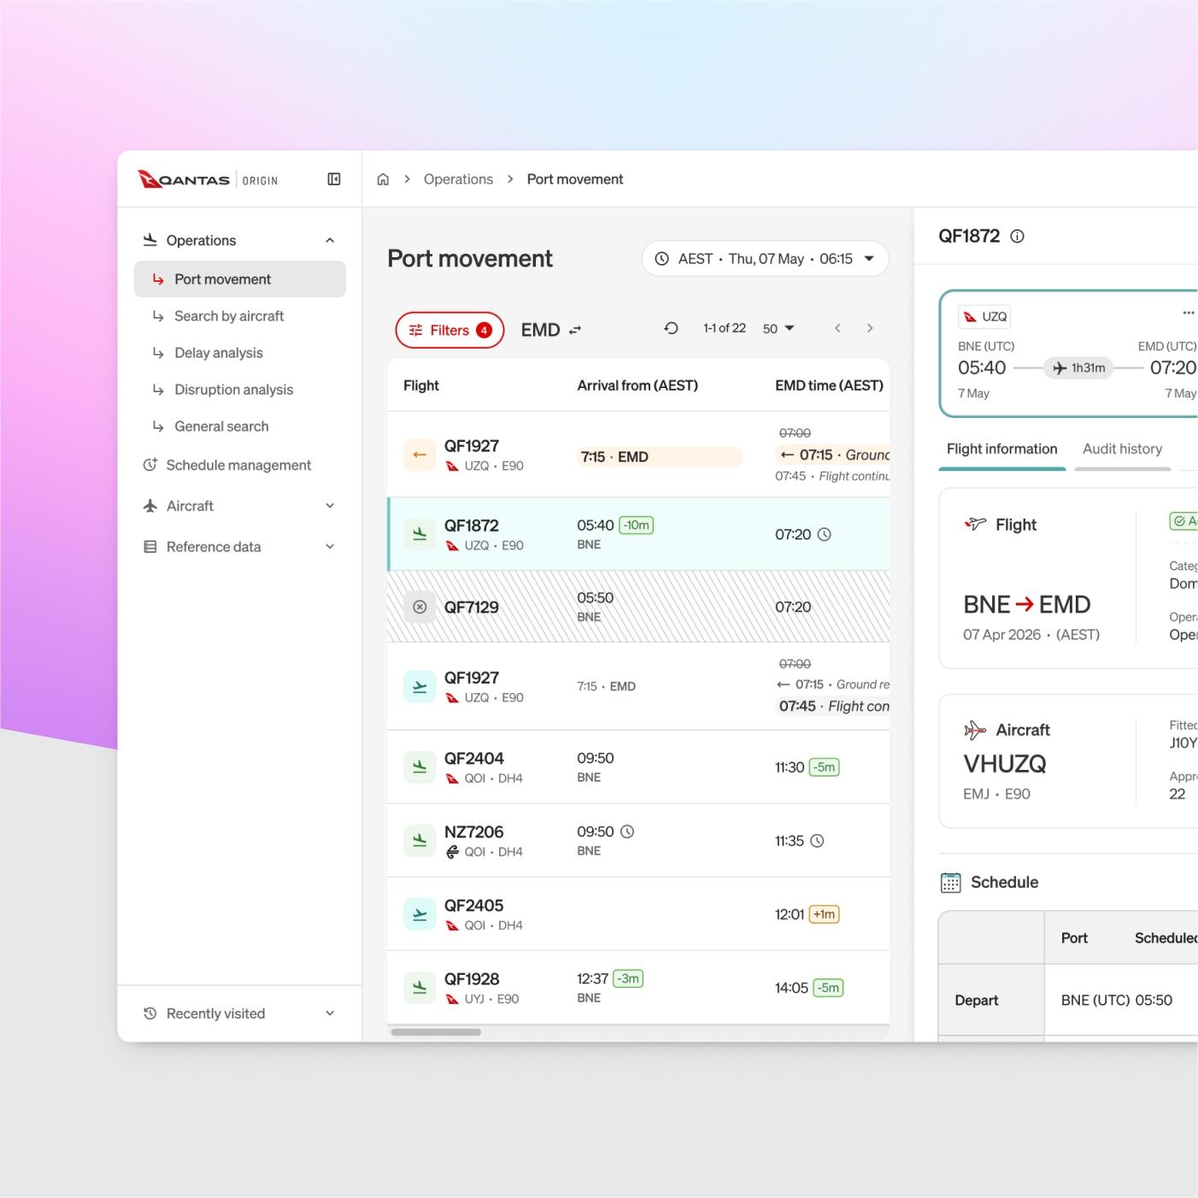
Task: Click the -3m badge on QF1928
Action: pos(628,978)
